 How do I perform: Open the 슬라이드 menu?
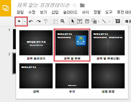pos(70,12)
